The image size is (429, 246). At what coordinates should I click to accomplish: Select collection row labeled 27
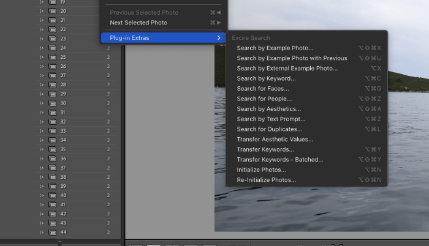(76, 75)
